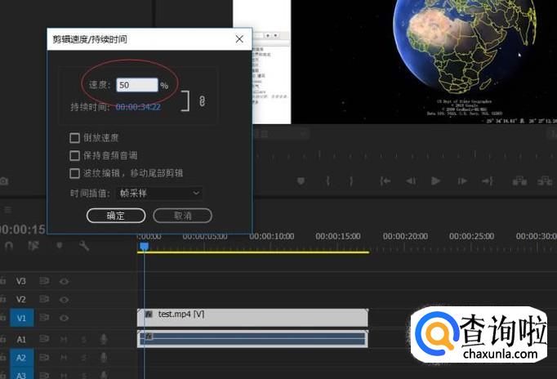Click the Step Back one frame button
This screenshot has height=379, width=557.
pyautogui.click(x=408, y=181)
